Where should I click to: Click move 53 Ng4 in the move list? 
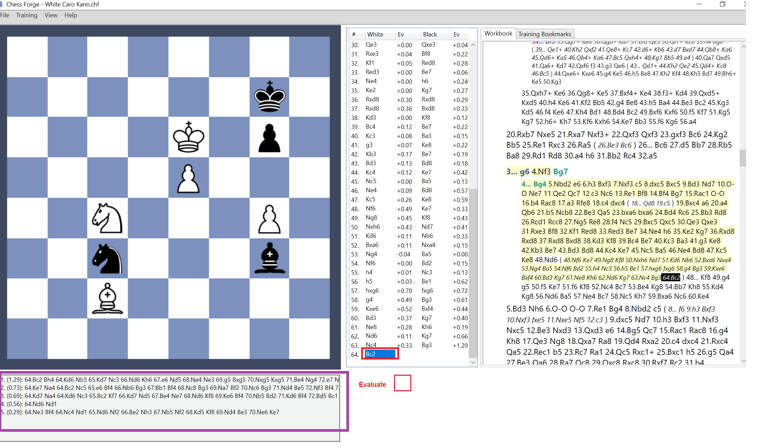coord(371,254)
